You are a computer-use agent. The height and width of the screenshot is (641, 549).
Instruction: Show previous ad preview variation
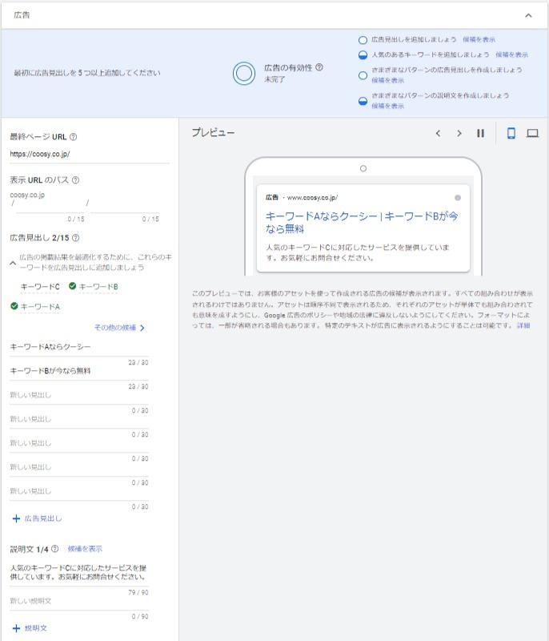click(x=438, y=133)
